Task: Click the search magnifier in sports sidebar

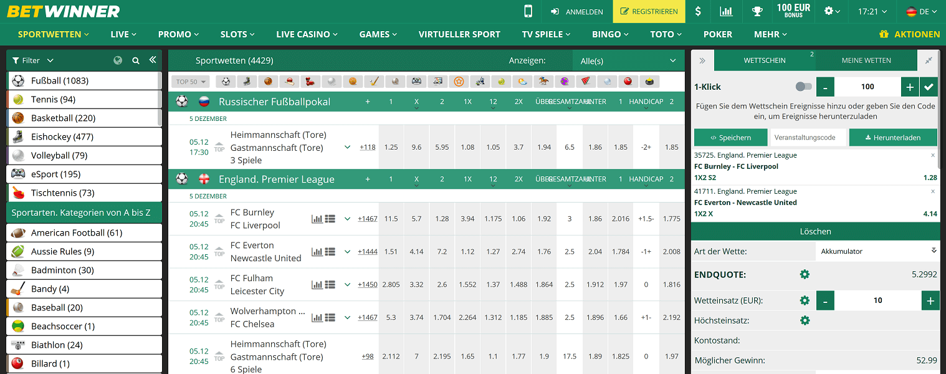Action: (x=136, y=60)
